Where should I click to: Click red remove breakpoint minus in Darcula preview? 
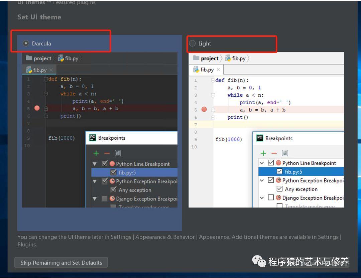pos(107,153)
